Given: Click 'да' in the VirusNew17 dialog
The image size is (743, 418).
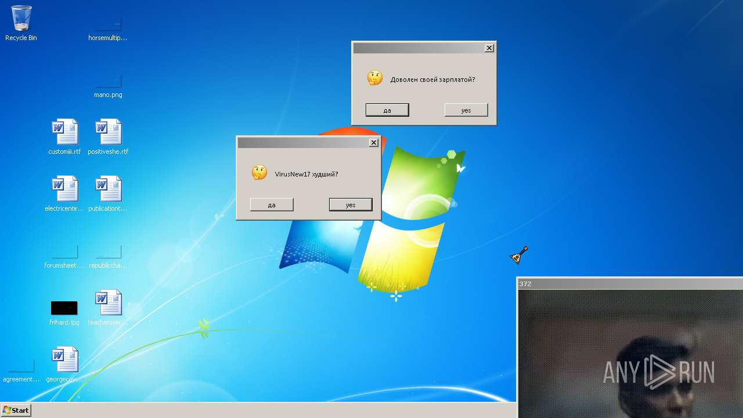Looking at the screenshot, I should [x=272, y=204].
